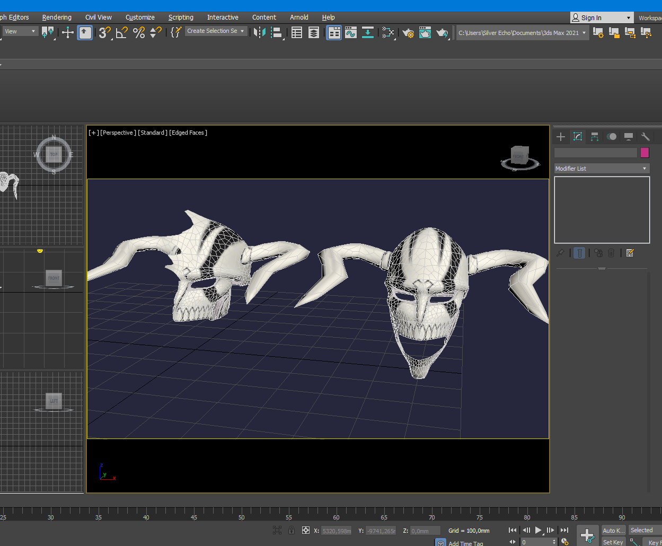Click the Edged Faces viewport label
The image size is (662, 546).
(188, 133)
